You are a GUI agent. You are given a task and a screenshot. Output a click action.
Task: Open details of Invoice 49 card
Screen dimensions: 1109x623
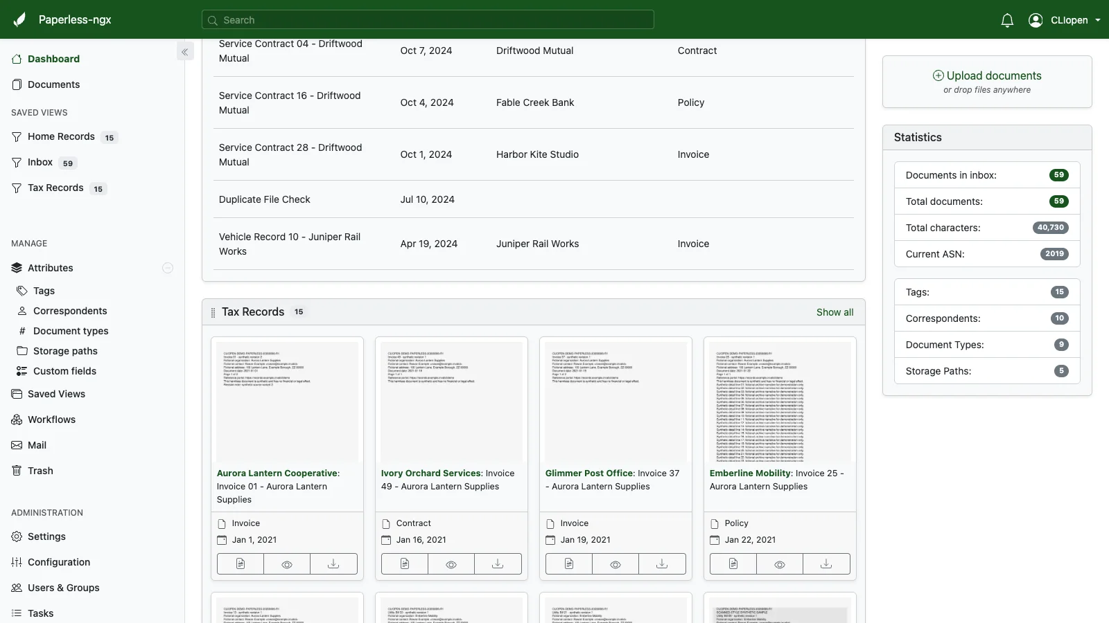point(405,564)
